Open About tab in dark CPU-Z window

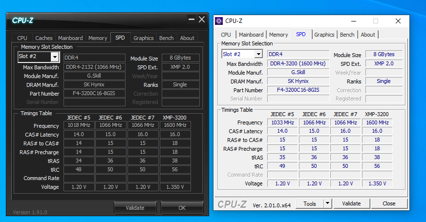tap(187, 38)
